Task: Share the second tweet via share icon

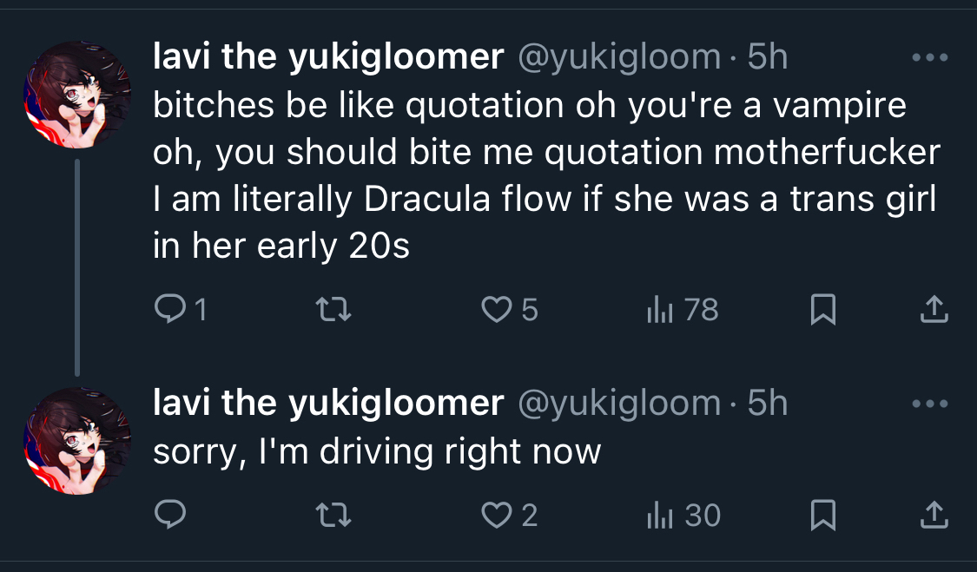Action: point(933,515)
